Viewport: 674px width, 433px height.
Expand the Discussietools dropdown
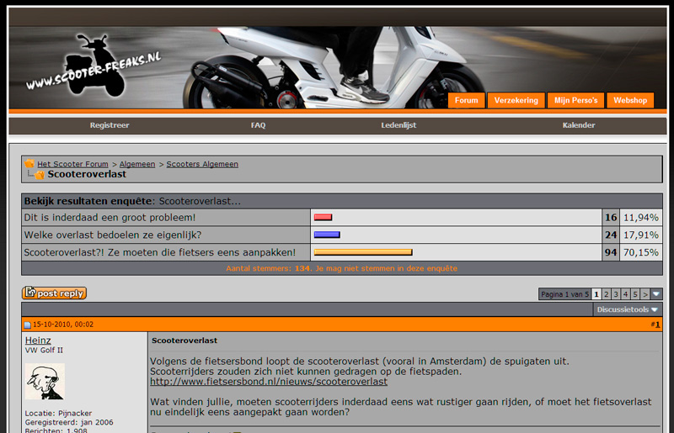[627, 309]
